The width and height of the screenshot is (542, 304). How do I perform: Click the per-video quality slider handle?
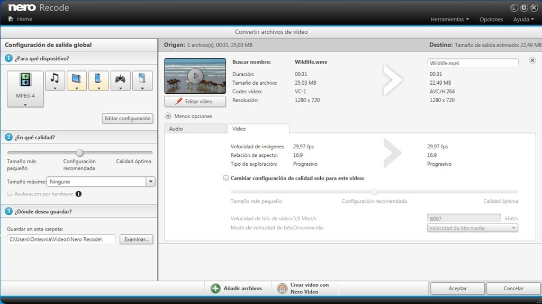[374, 192]
